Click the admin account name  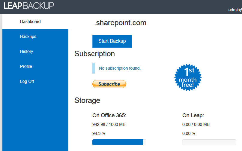[x=235, y=10]
